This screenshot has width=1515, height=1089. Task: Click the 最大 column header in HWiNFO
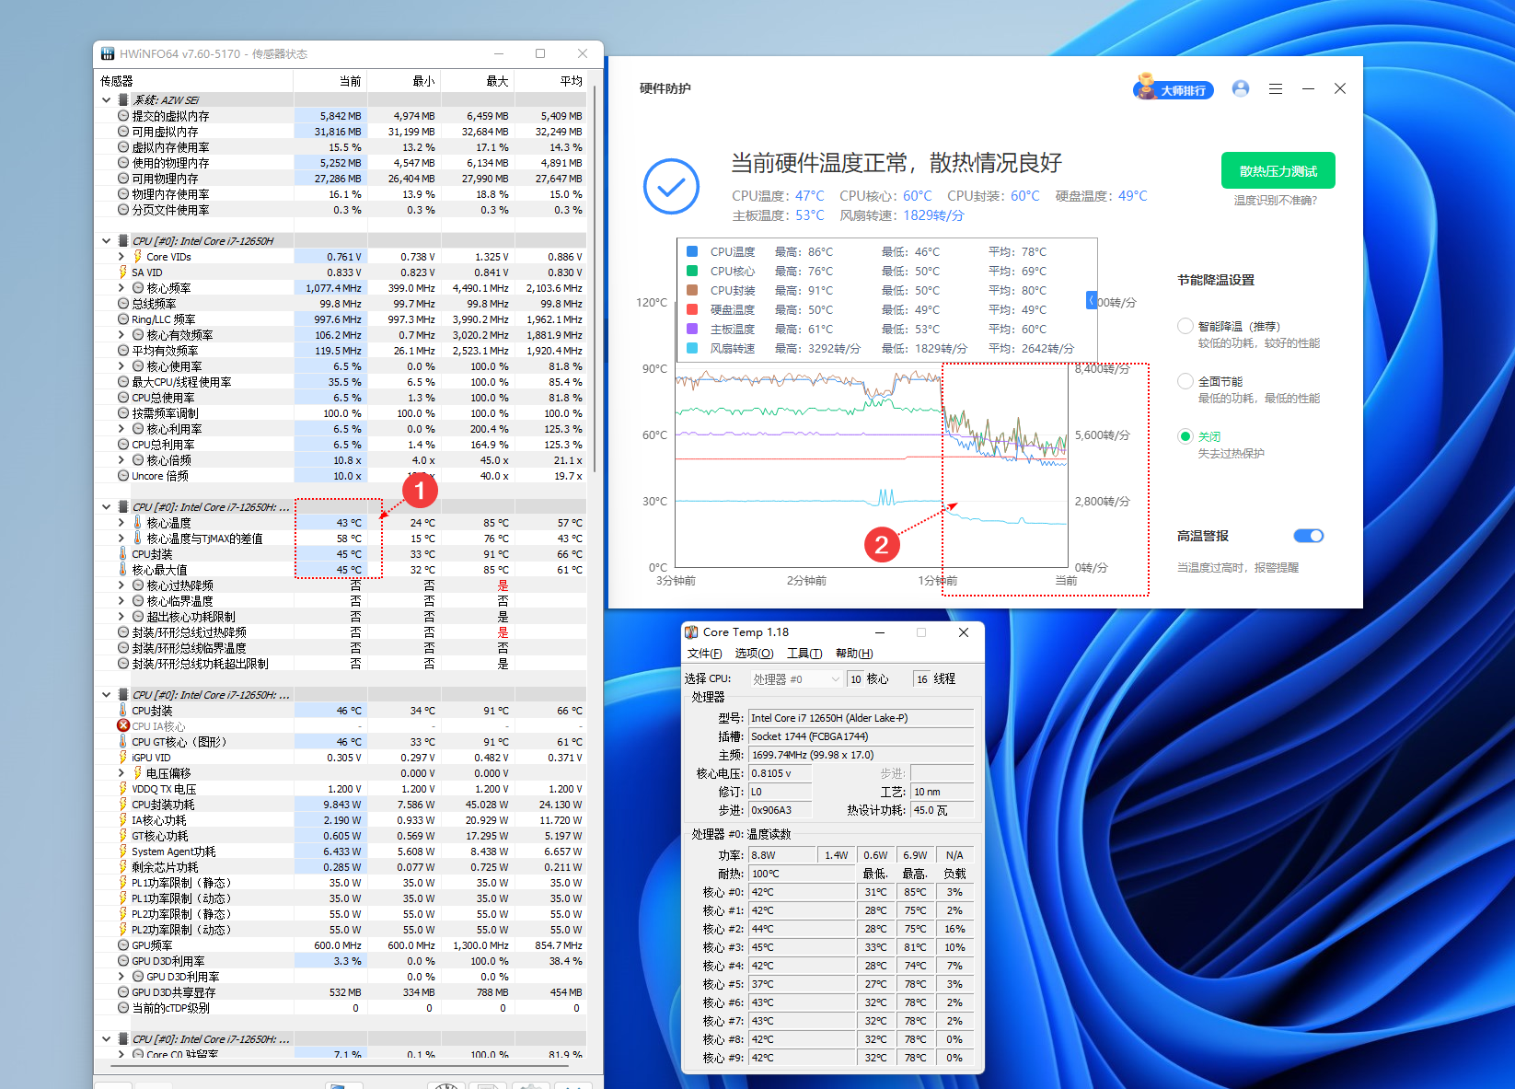(497, 81)
